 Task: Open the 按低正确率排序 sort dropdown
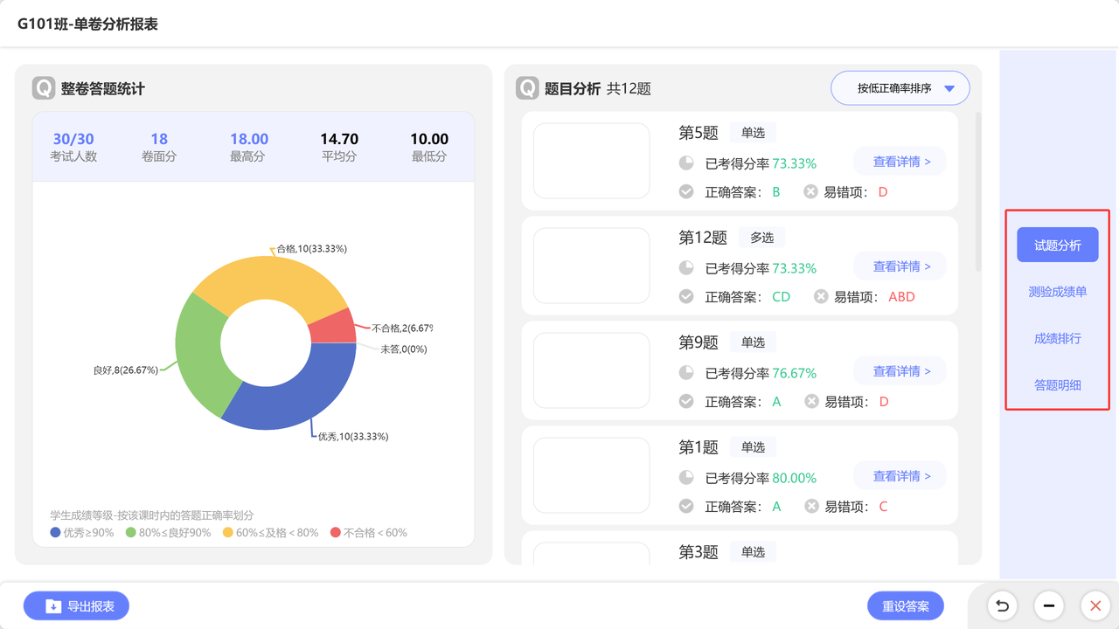coord(900,88)
